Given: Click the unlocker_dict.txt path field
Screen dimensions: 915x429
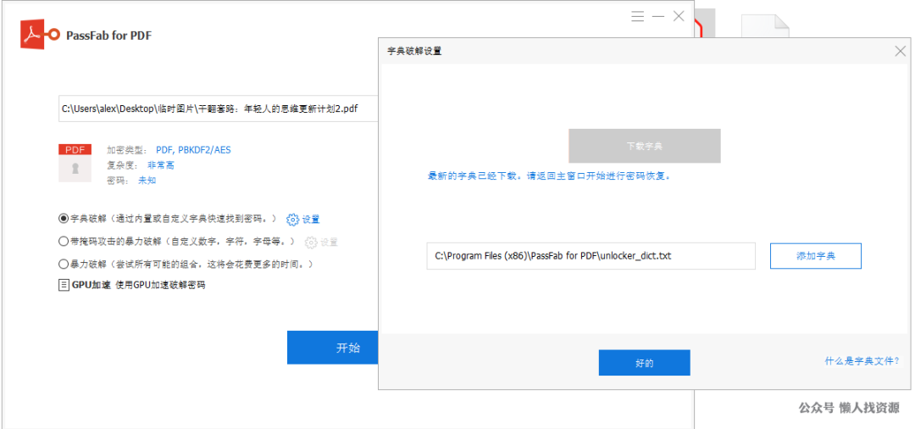Looking at the screenshot, I should [x=591, y=256].
